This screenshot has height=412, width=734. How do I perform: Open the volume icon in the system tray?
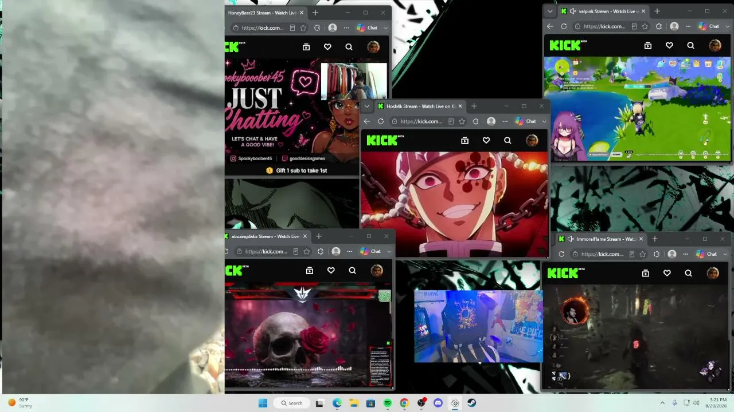pos(696,403)
